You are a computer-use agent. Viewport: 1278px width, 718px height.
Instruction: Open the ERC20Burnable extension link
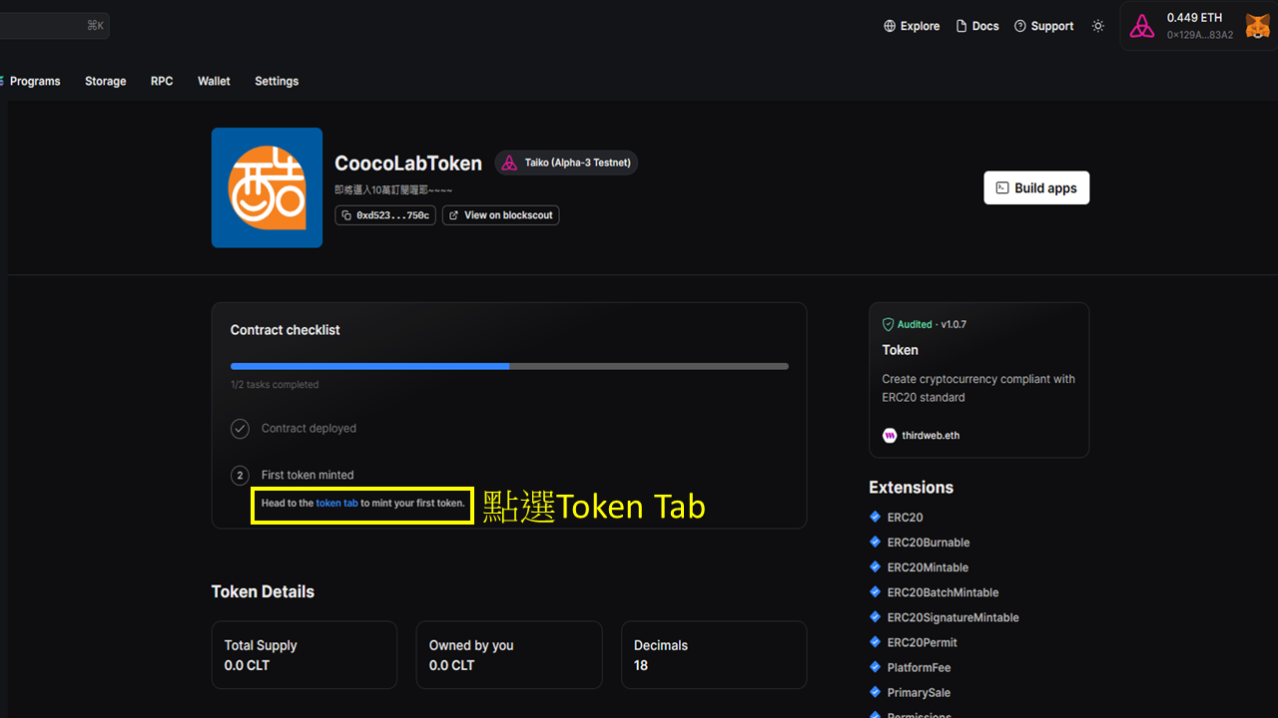tap(929, 542)
